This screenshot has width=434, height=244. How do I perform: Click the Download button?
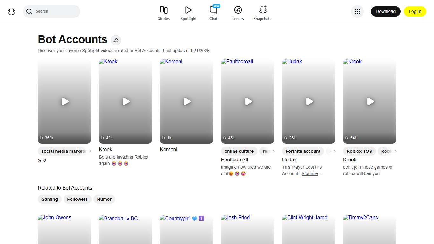tap(385, 11)
